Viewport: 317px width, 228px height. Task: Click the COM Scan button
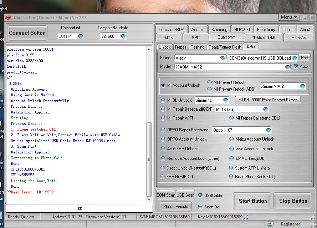(166, 195)
